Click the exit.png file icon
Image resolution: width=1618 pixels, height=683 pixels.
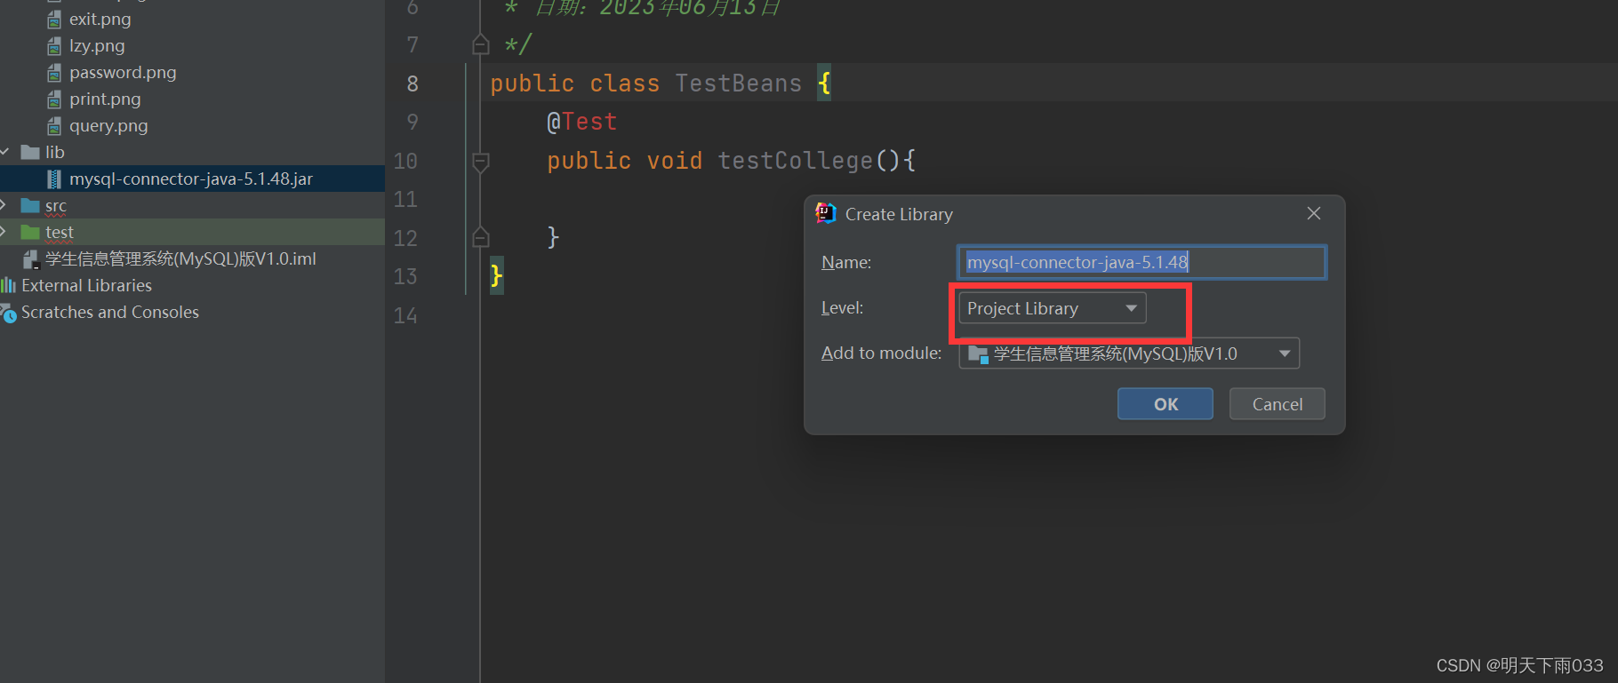click(54, 20)
